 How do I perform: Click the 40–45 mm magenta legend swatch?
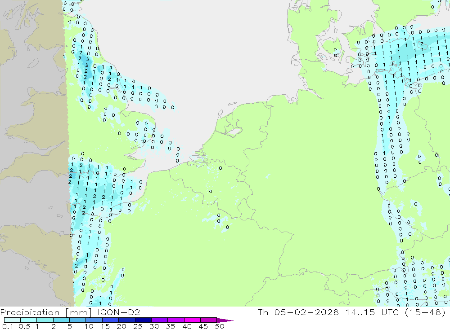tap(192, 320)
